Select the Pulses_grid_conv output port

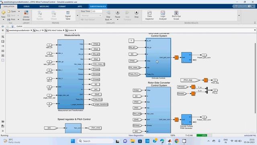(x=204, y=55)
